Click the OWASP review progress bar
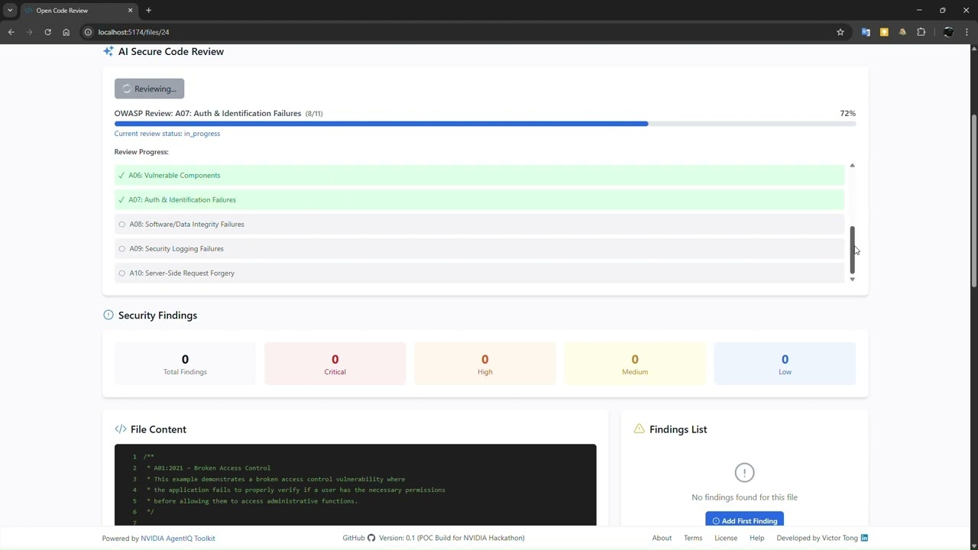The image size is (978, 550). click(484, 124)
